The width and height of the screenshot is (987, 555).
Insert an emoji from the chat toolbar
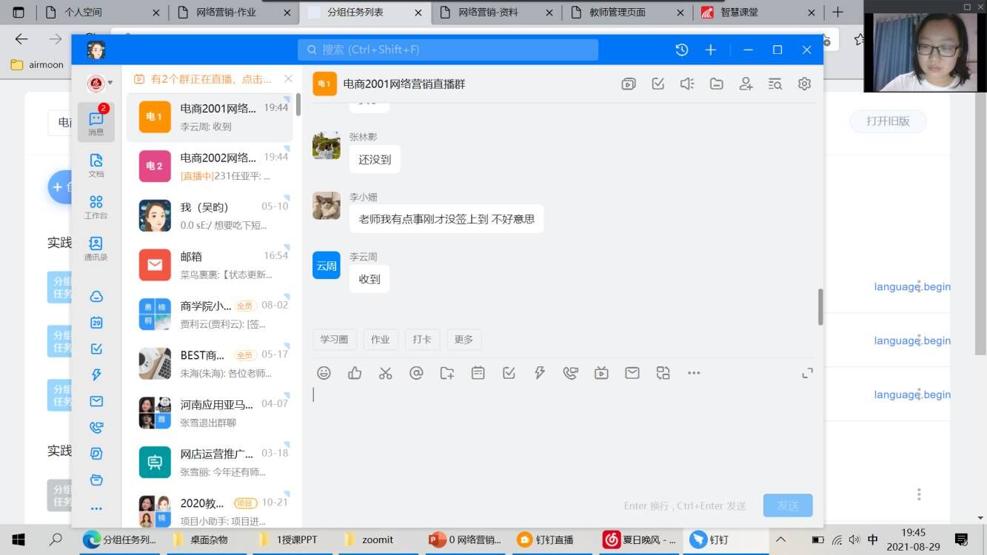(x=324, y=373)
